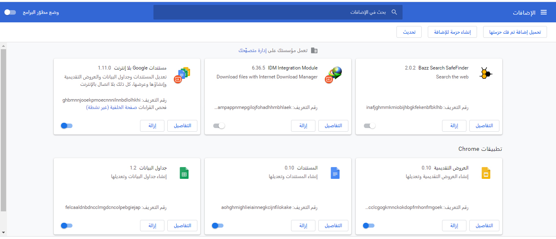Image resolution: width=556 pixels, height=239 pixels.
Task: Open the hamburger menu beside الإضافات
Action: pyautogui.click(x=543, y=12)
